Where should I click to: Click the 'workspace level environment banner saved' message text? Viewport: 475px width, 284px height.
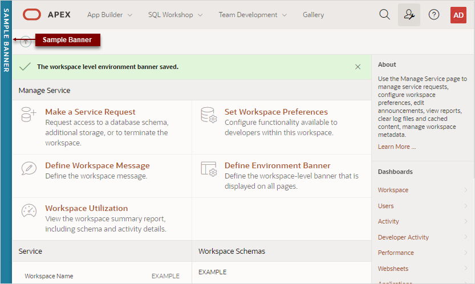[x=108, y=67]
